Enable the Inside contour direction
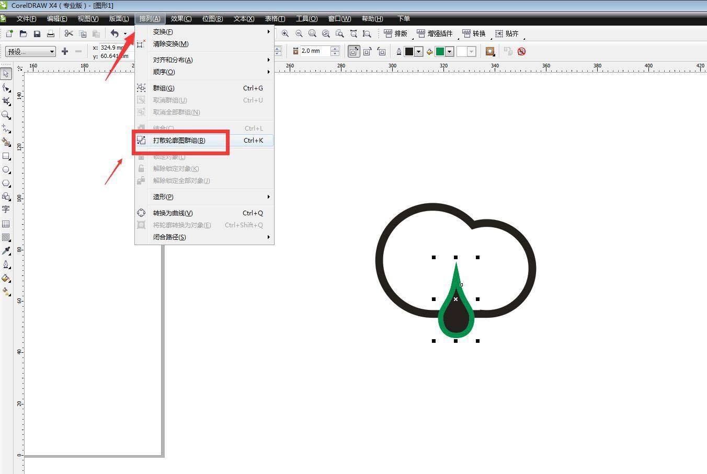Image resolution: width=707 pixels, height=474 pixels. click(x=368, y=51)
